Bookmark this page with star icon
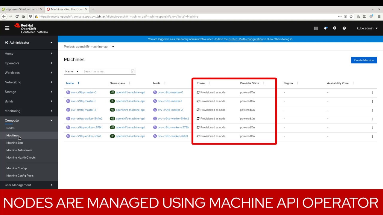 pyautogui.click(x=351, y=16)
